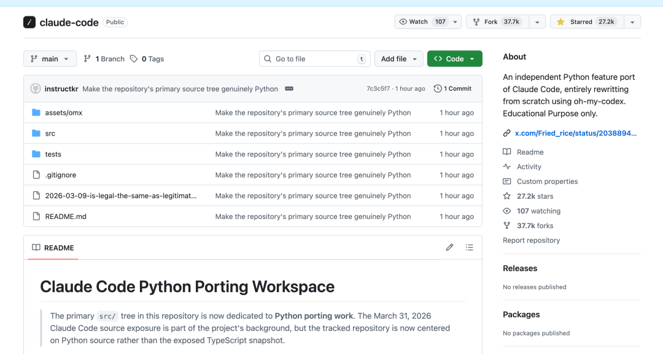Click the src row commit message
This screenshot has height=354, width=663.
point(313,133)
